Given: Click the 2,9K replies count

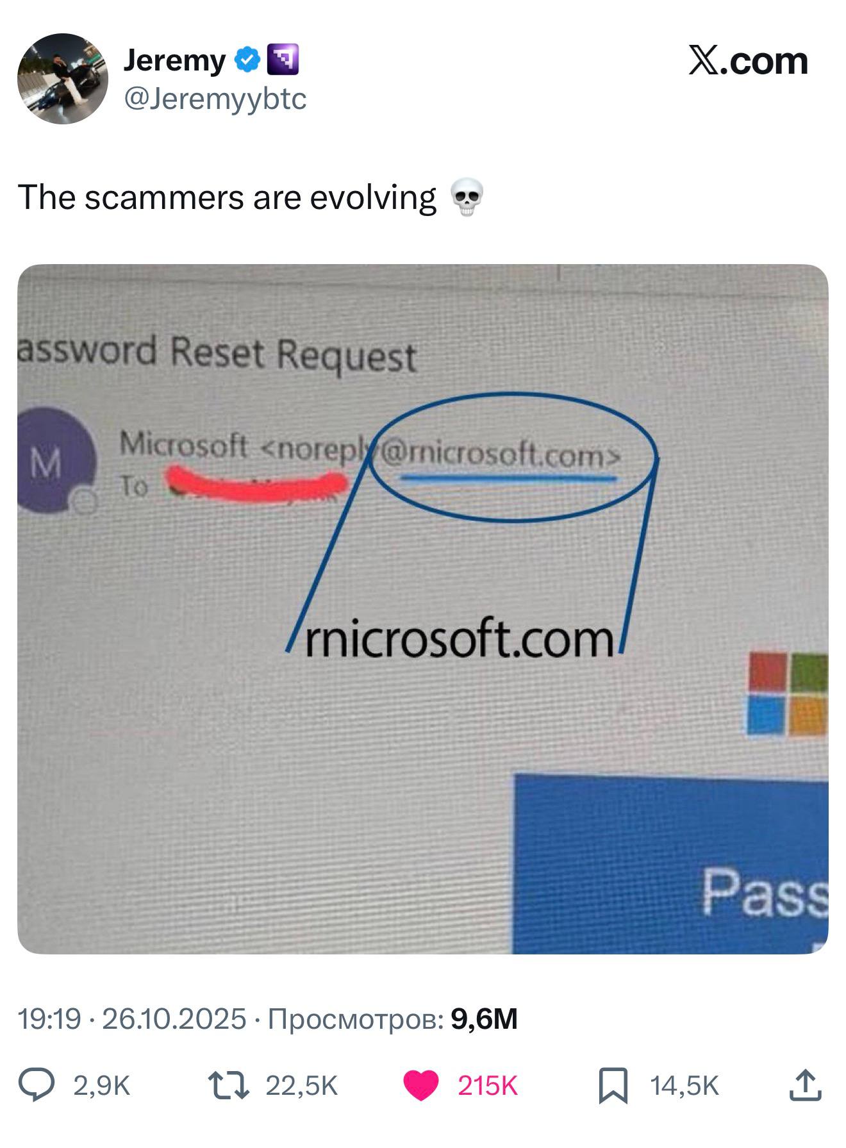Looking at the screenshot, I should click(101, 1085).
